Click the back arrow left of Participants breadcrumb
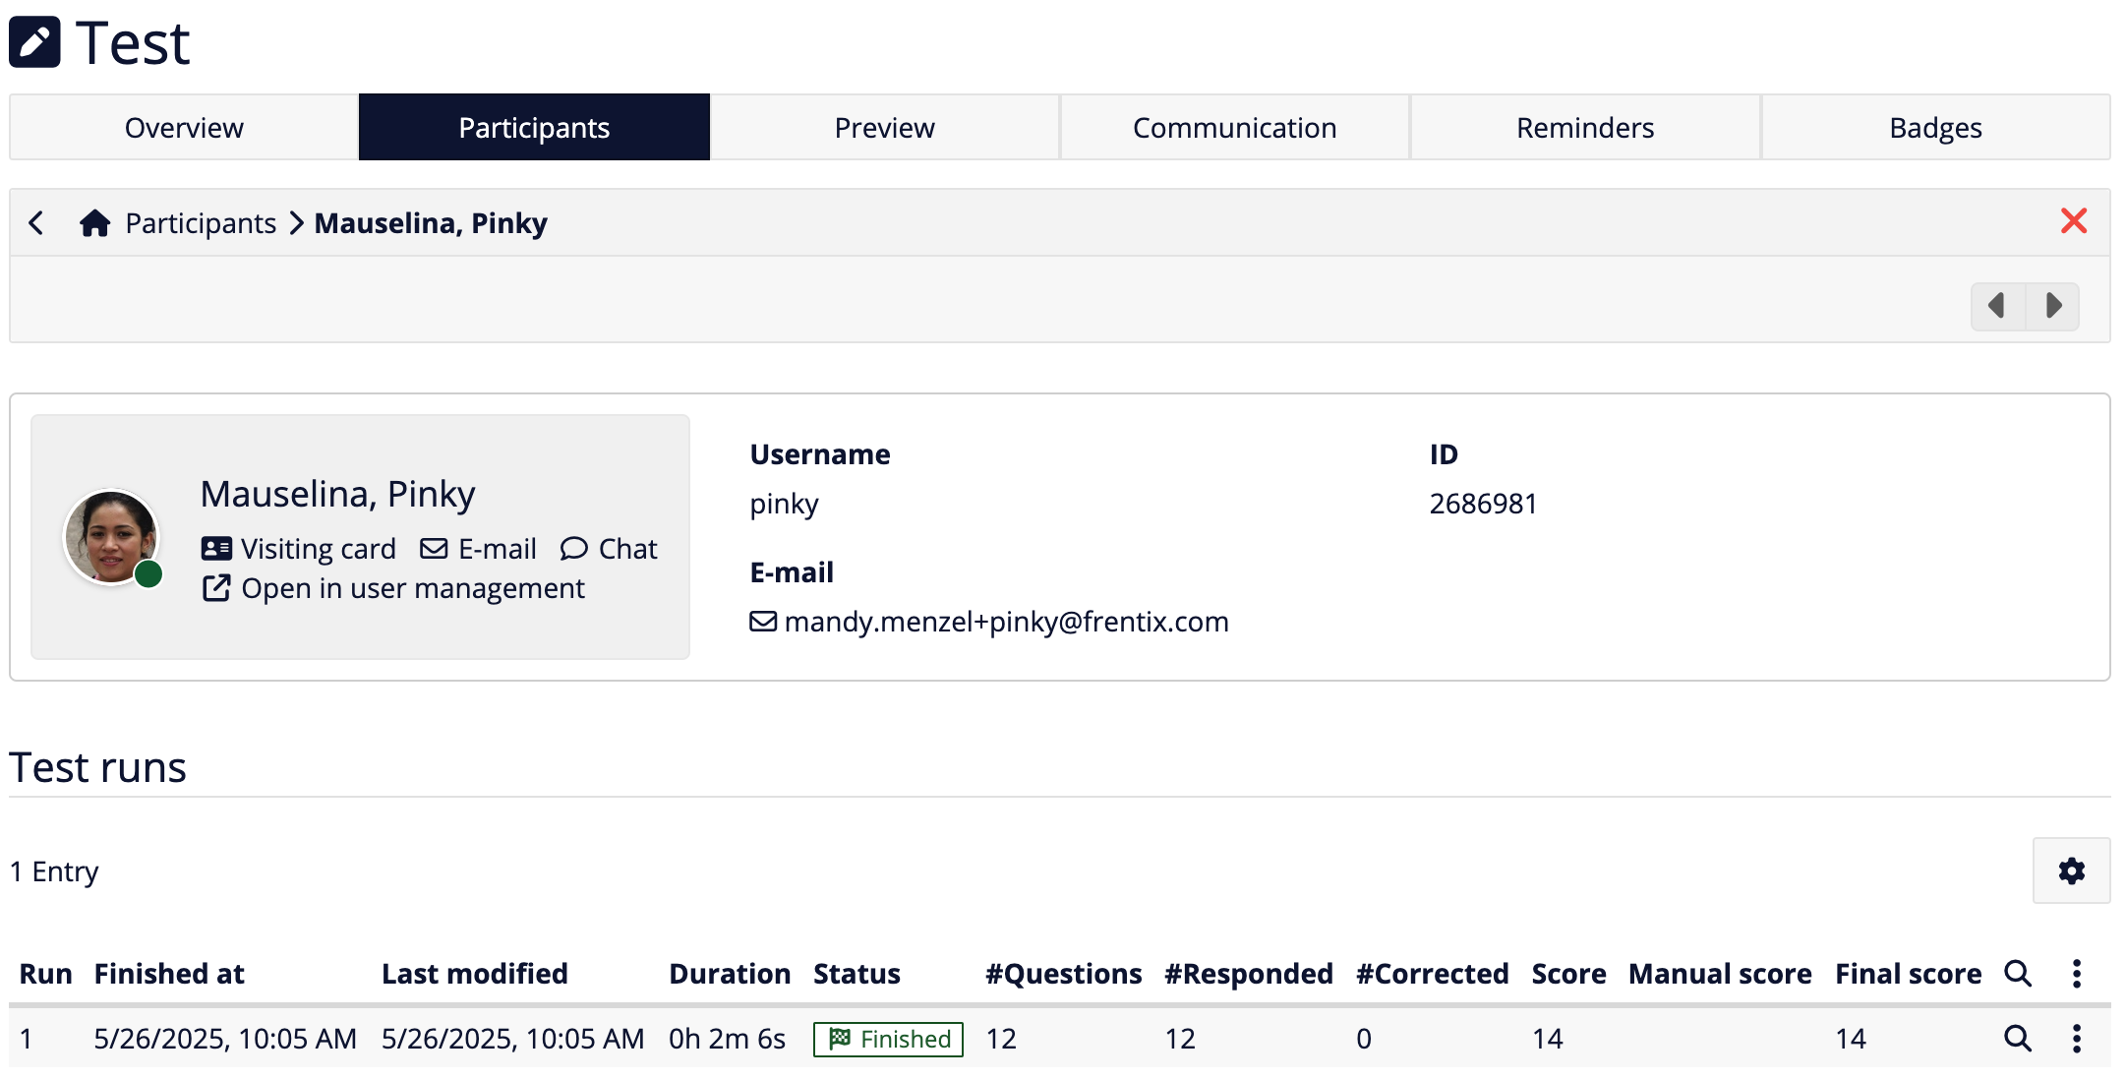This screenshot has width=2126, height=1080. (36, 222)
